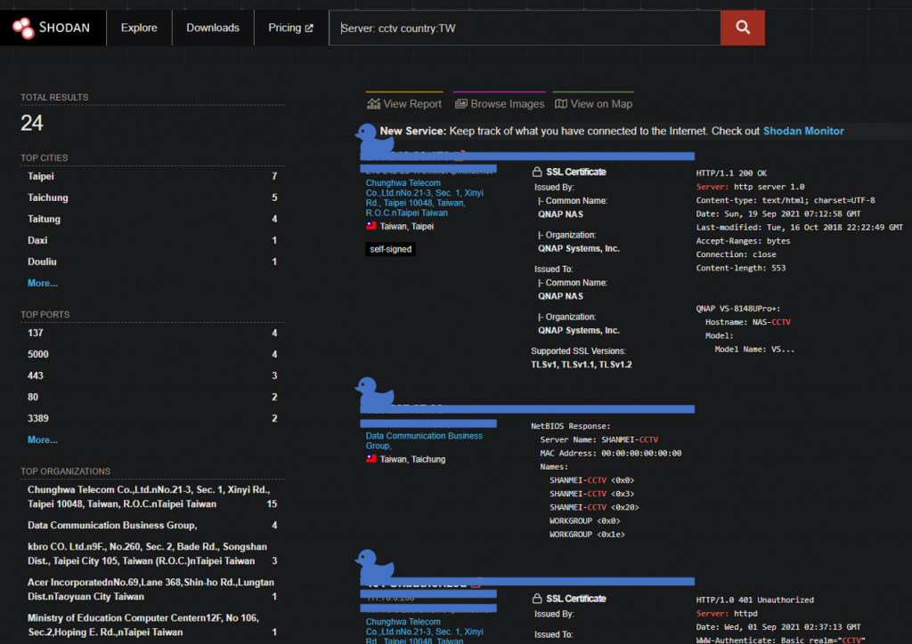
Task: Click Hostname: NAS-CCTV text
Action: pyautogui.click(x=748, y=322)
